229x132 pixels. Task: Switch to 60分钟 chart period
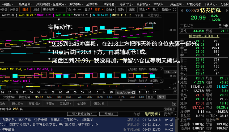[14, 10]
